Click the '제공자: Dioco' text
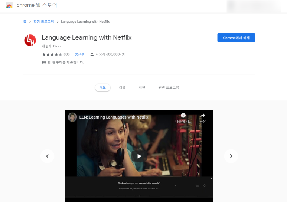287x202 pixels. pos(52,46)
